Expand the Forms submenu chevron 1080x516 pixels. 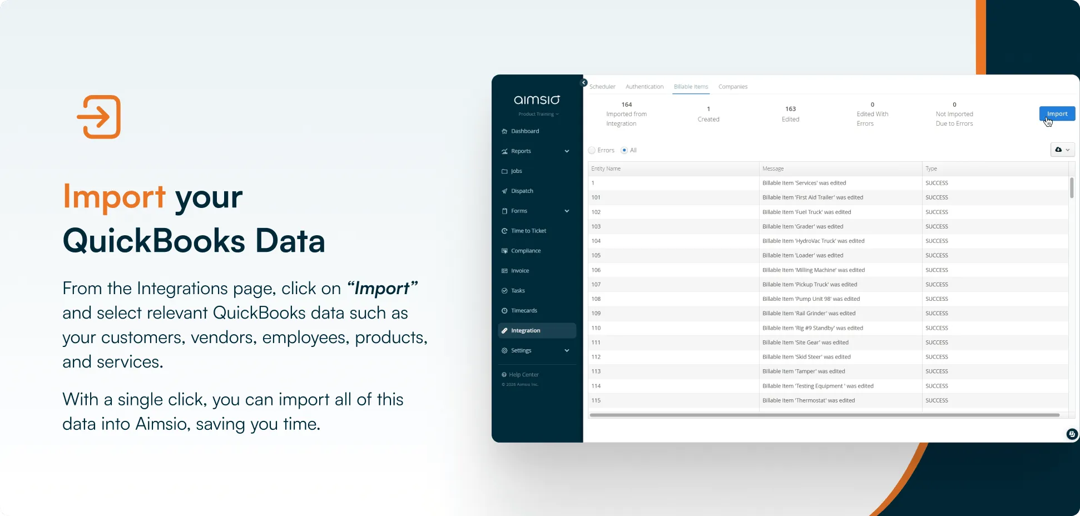567,211
